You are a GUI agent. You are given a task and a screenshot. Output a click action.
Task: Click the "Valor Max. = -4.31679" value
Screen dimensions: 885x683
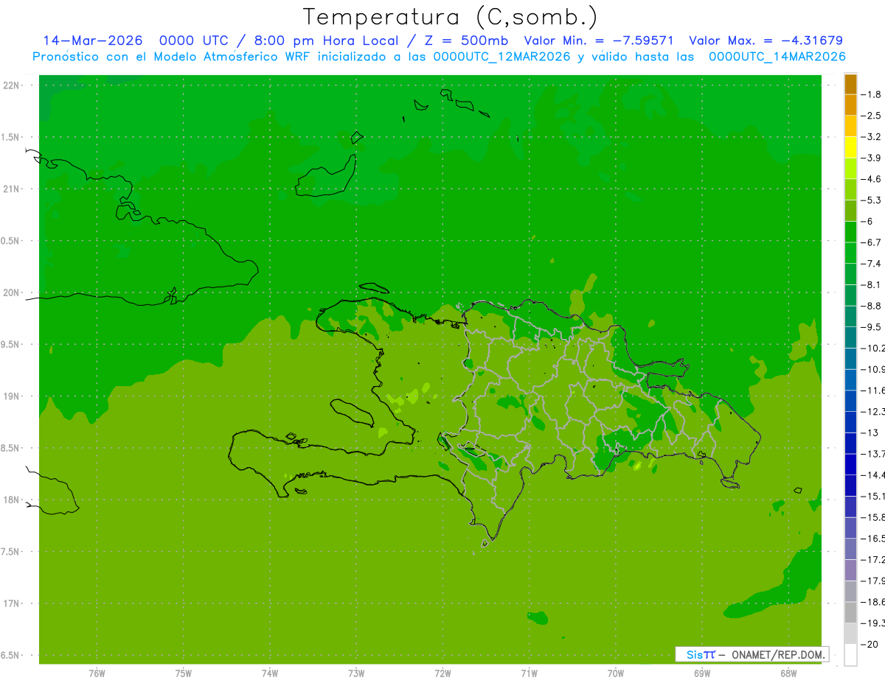click(766, 41)
